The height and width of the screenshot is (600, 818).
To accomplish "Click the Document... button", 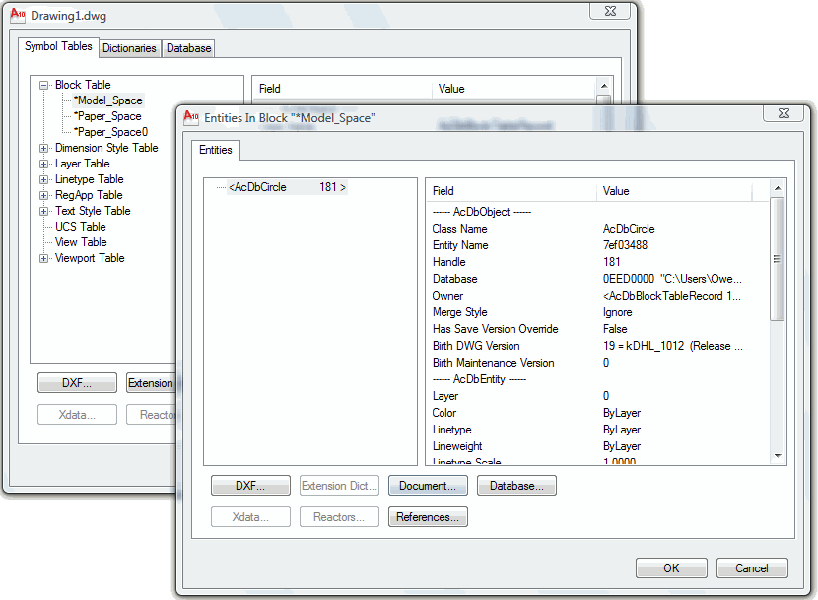I will click(x=428, y=486).
